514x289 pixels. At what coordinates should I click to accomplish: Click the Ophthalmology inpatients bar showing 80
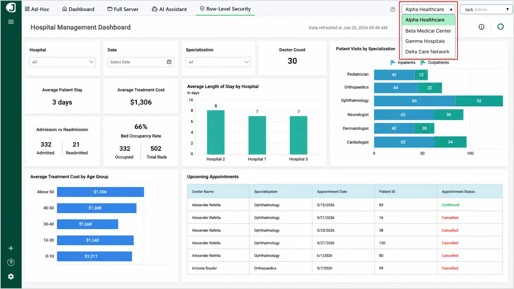tap(415, 101)
